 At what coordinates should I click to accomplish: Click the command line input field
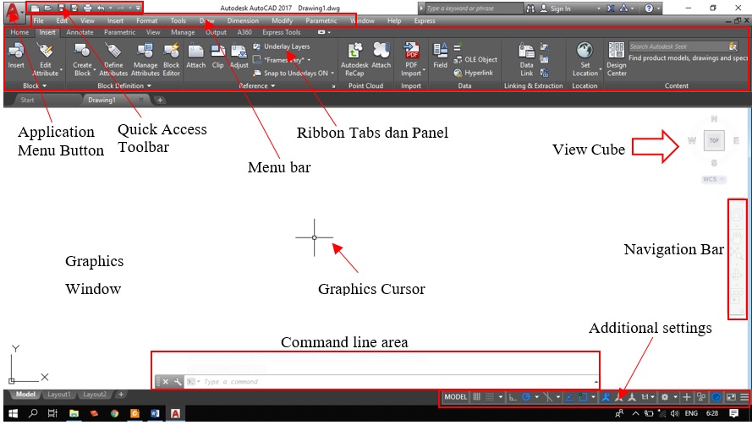391,382
